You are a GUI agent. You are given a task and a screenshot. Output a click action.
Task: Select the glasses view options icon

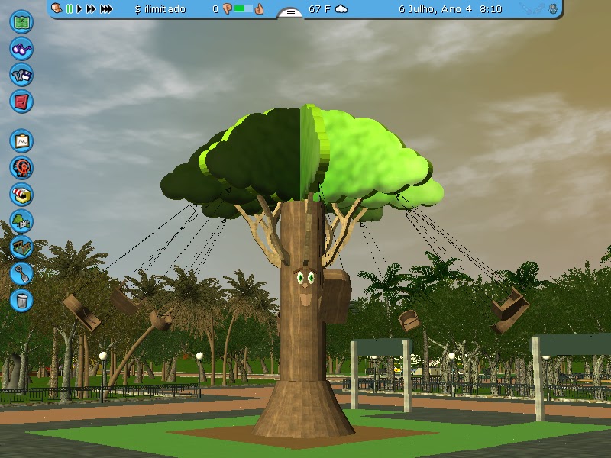pyautogui.click(x=21, y=47)
